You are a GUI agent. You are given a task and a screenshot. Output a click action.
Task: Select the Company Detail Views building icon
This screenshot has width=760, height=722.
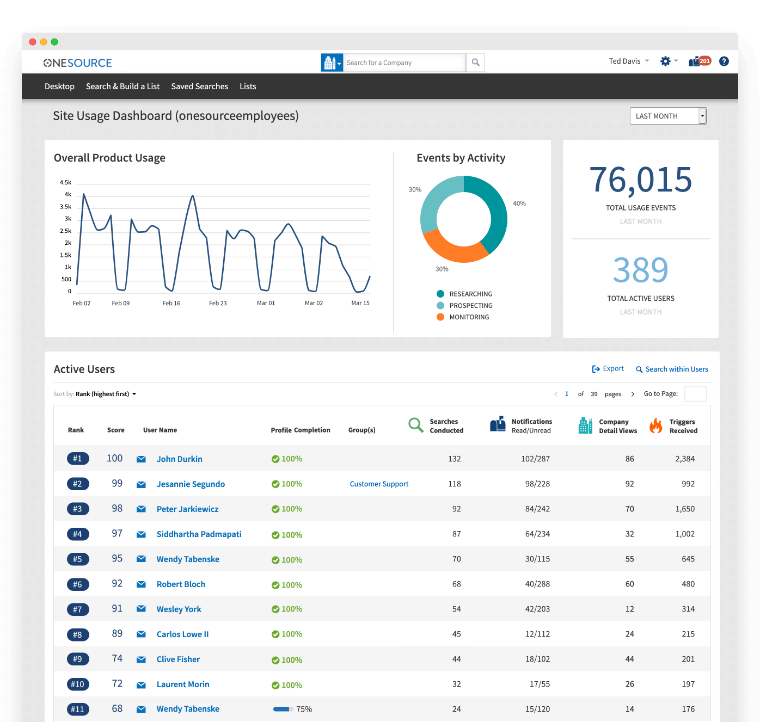coord(585,425)
